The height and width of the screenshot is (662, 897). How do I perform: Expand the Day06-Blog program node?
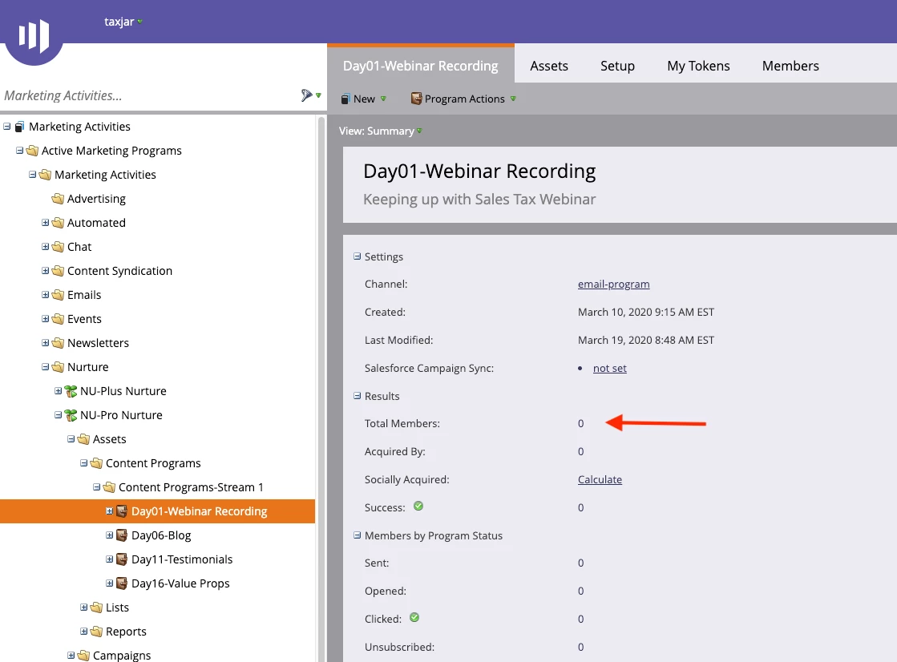pos(109,535)
